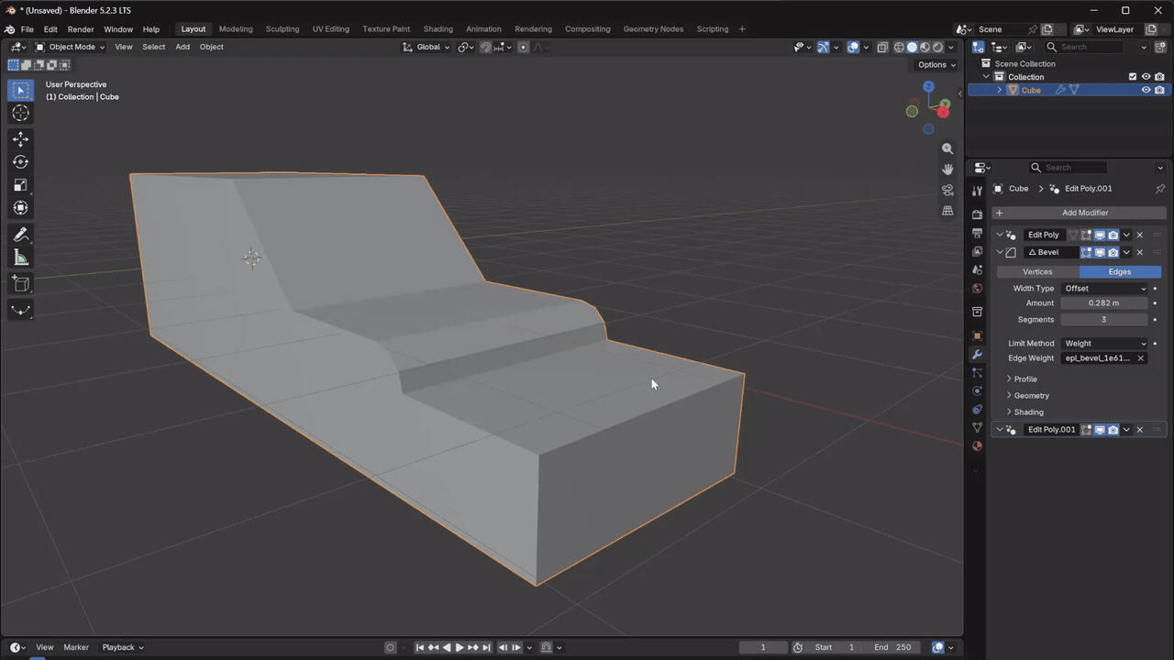Screen dimensions: 1174x660
Task: Toggle Bevel modifier viewport display
Action: pyautogui.click(x=1100, y=252)
